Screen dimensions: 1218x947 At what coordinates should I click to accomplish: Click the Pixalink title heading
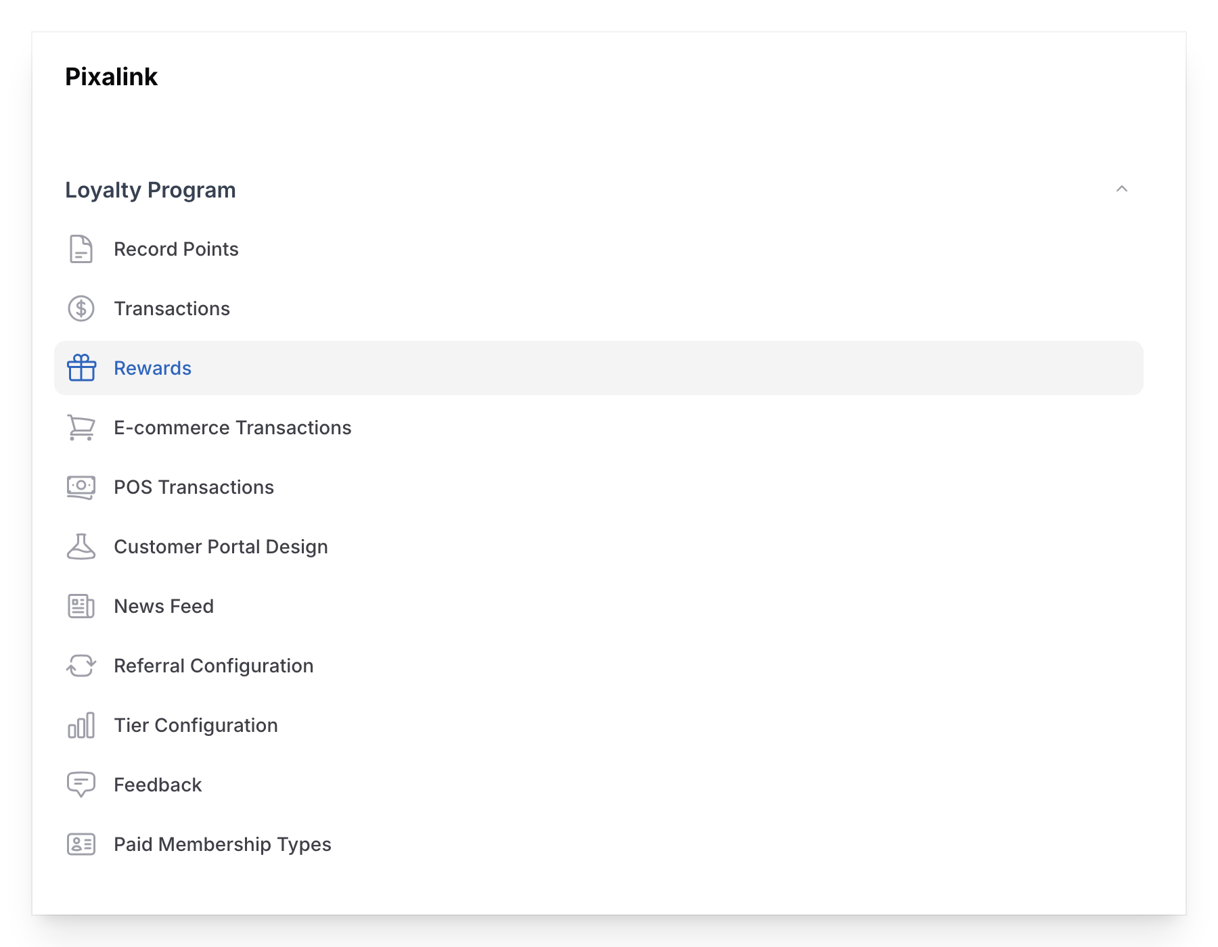[x=111, y=76]
